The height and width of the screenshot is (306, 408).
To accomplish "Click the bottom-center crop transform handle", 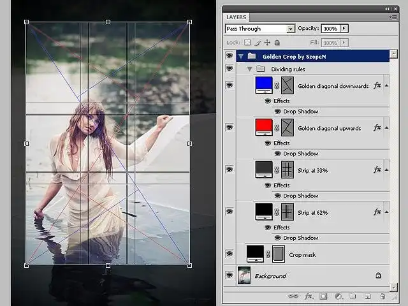I will click(108, 265).
